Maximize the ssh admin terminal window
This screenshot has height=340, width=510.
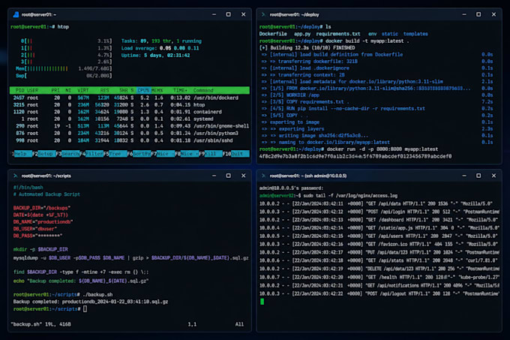pyautogui.click(x=478, y=176)
